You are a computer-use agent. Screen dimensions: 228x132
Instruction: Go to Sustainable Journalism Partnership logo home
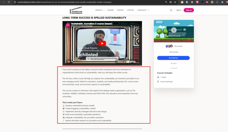pyautogui.click(x=76, y=10)
